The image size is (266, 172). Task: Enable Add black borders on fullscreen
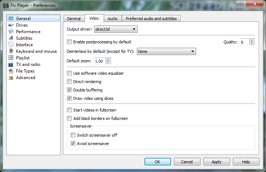click(x=69, y=118)
